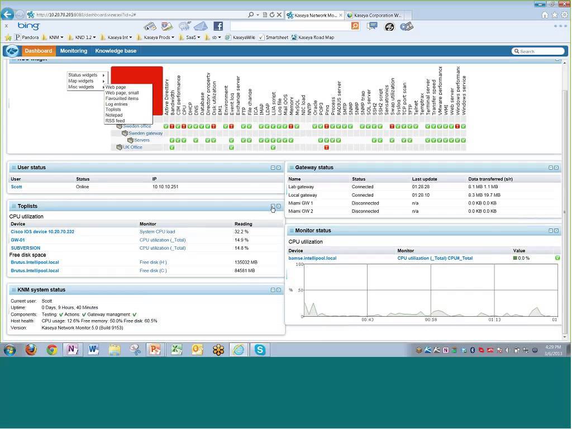572x429 pixels.
Task: Open the Scott user link in User status
Action: [x=16, y=187]
